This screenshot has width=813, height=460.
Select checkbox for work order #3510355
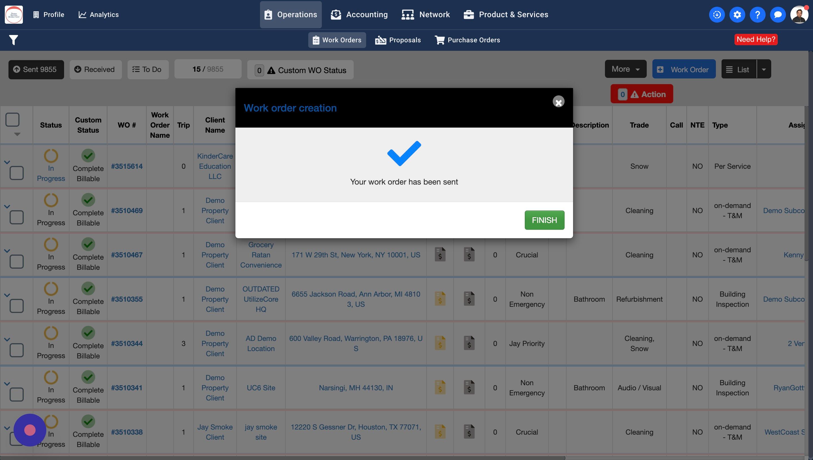(x=16, y=306)
